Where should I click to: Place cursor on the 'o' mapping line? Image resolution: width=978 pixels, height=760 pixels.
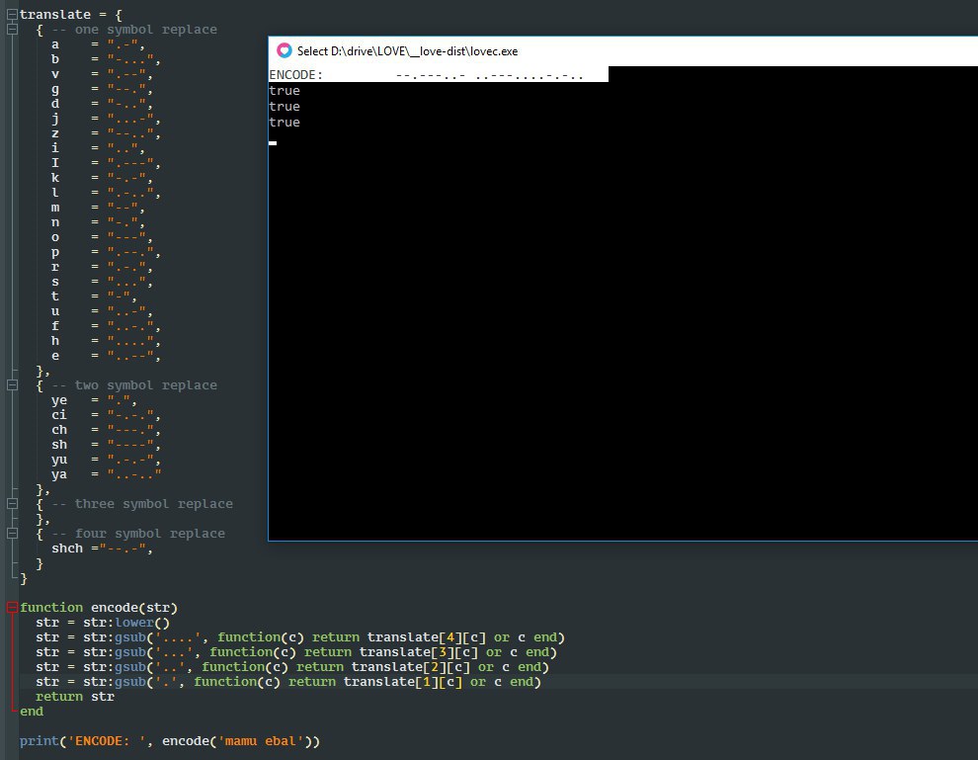click(x=102, y=237)
